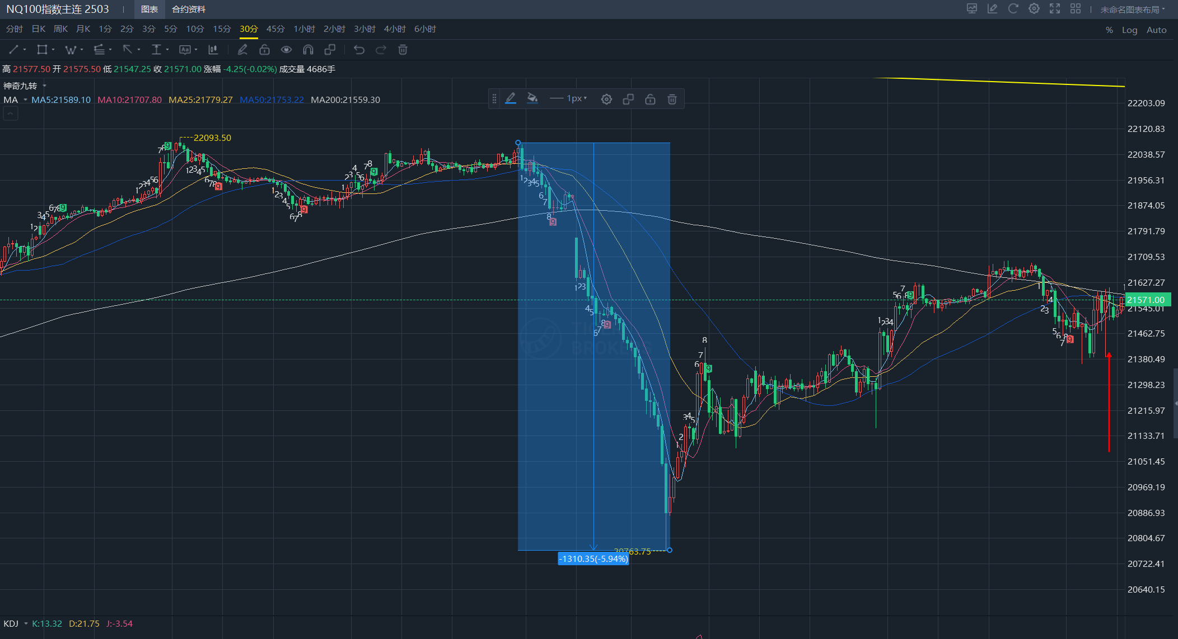The width and height of the screenshot is (1178, 639).
Task: Open chart settings gear at top right
Action: click(x=1034, y=8)
